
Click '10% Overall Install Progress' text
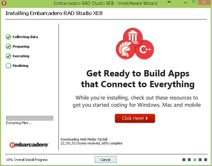27,160
